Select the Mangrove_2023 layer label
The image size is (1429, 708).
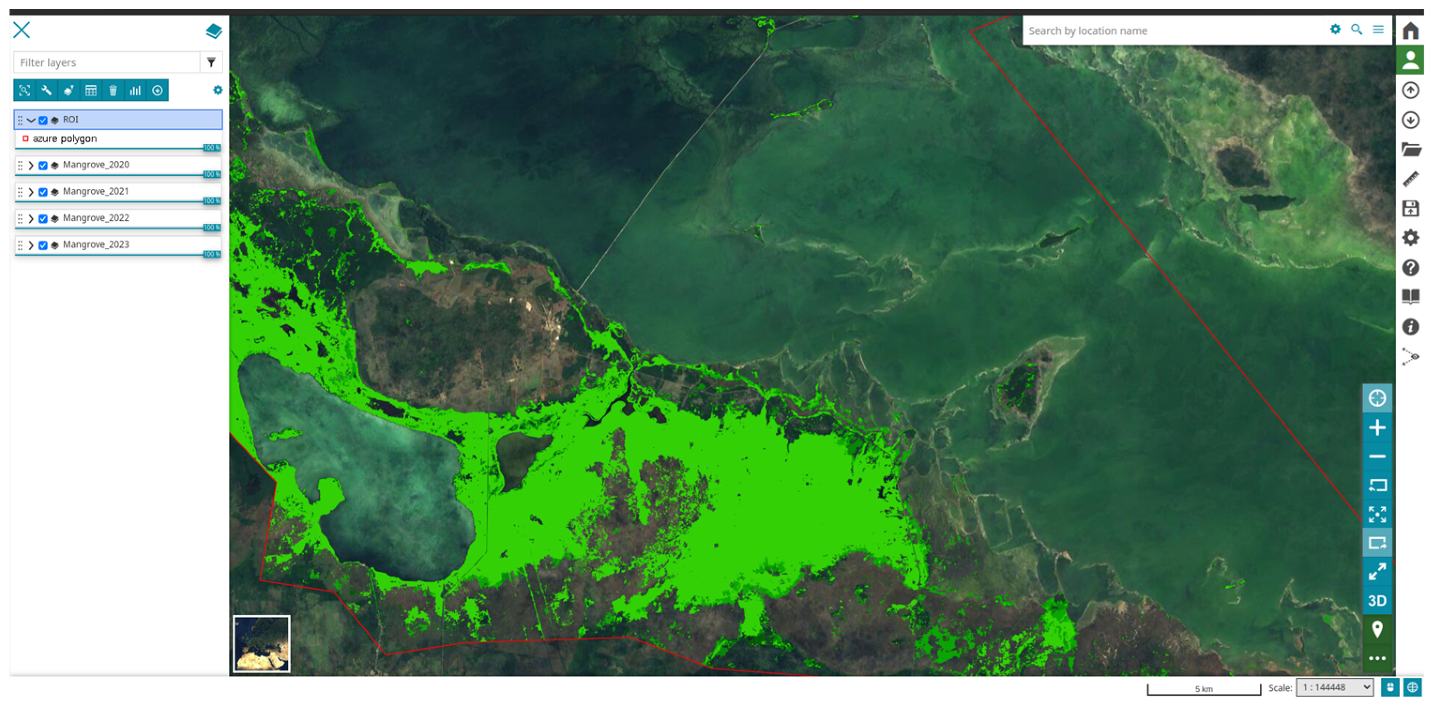click(x=95, y=244)
